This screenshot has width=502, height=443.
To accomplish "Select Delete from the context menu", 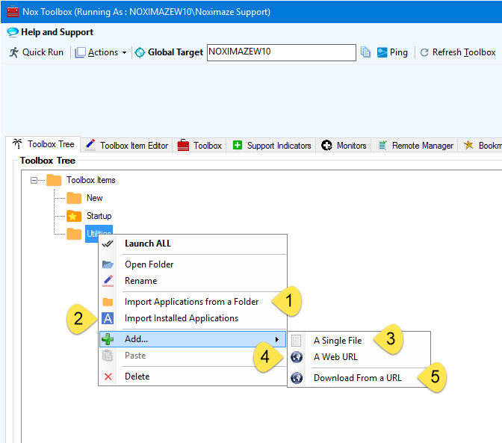I will coord(193,377).
